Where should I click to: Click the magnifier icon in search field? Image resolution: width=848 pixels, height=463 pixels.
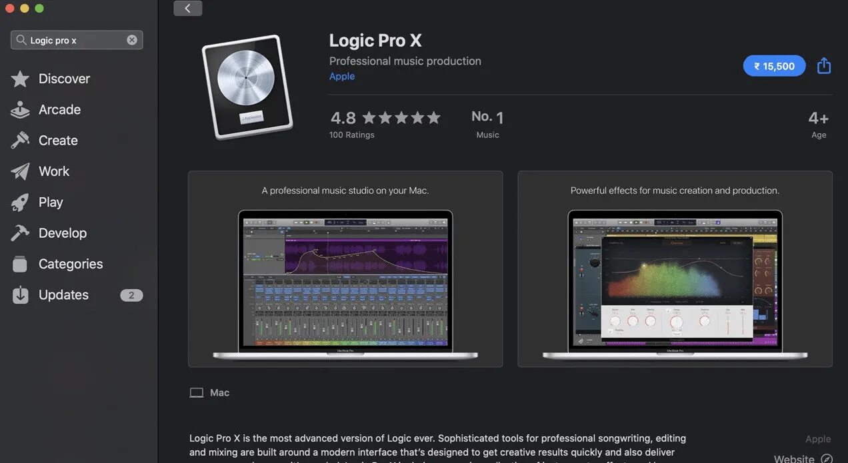coord(21,40)
